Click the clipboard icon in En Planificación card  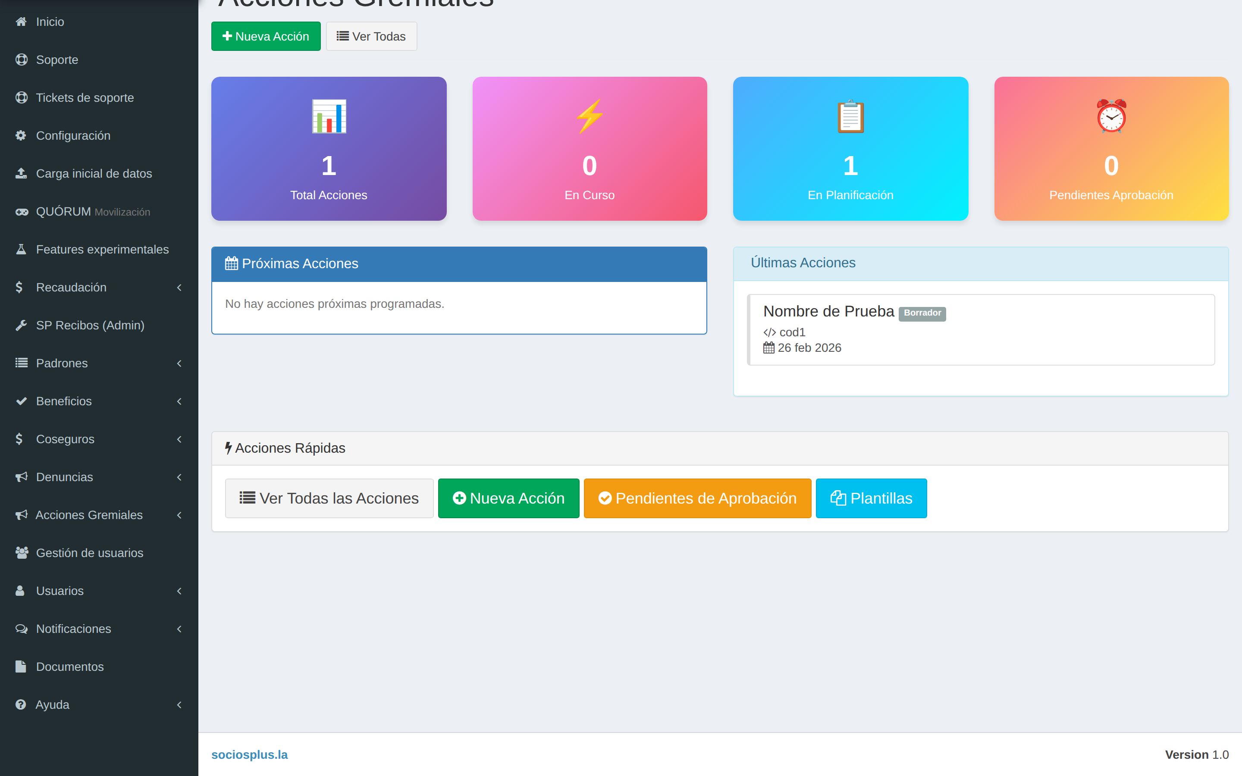pos(850,116)
